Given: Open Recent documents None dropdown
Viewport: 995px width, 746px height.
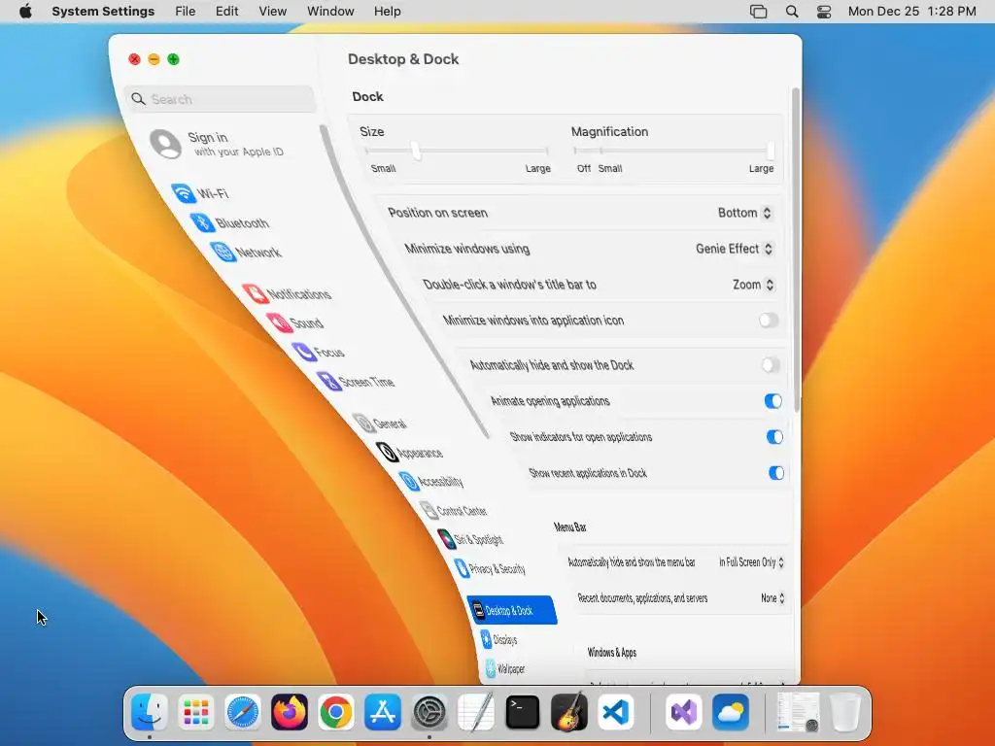Looking at the screenshot, I should (x=772, y=597).
